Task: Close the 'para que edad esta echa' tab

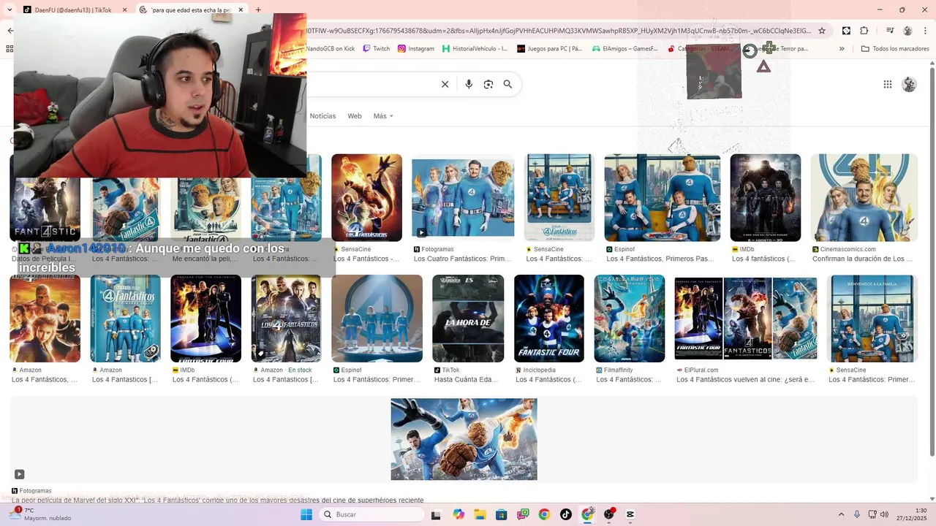Action: pos(241,10)
